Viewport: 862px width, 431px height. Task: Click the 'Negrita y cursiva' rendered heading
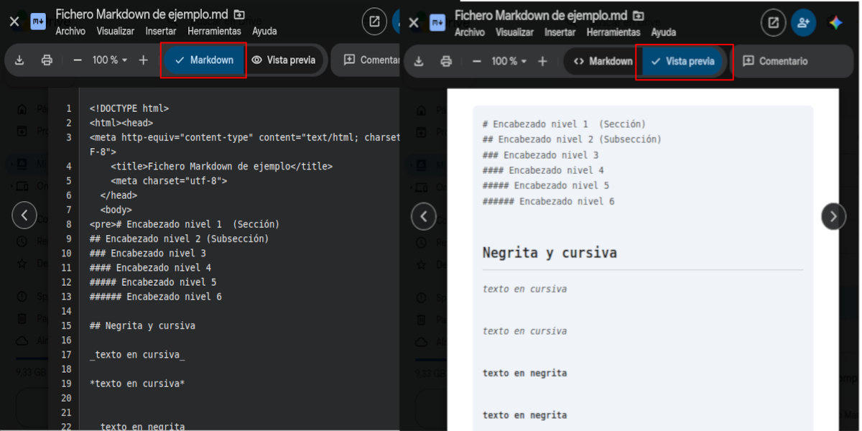coord(550,253)
